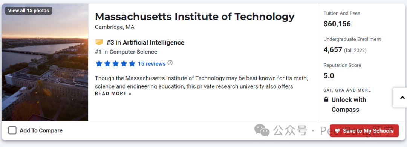Open the View all 15 photos gallery

tap(29, 10)
